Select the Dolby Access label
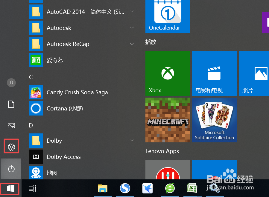Viewport: 269px width, 197px height. click(x=64, y=157)
